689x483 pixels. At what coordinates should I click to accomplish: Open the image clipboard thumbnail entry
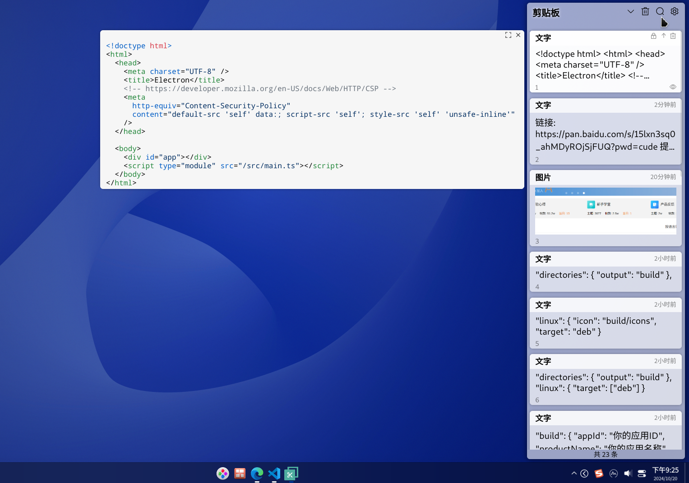(606, 208)
